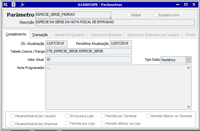Click the Nota Programador label
The image size is (200, 131).
[x=31, y=68]
